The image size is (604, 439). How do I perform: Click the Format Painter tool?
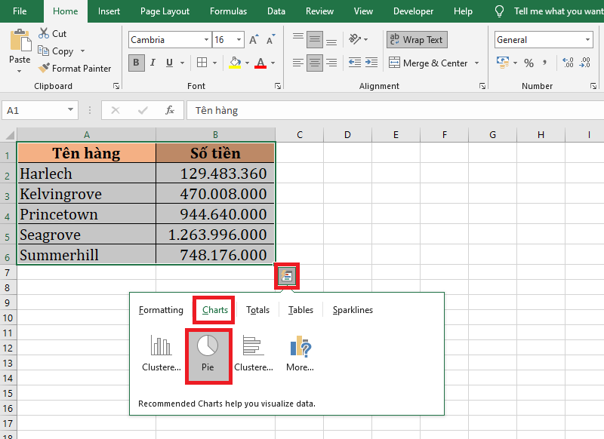click(x=74, y=68)
